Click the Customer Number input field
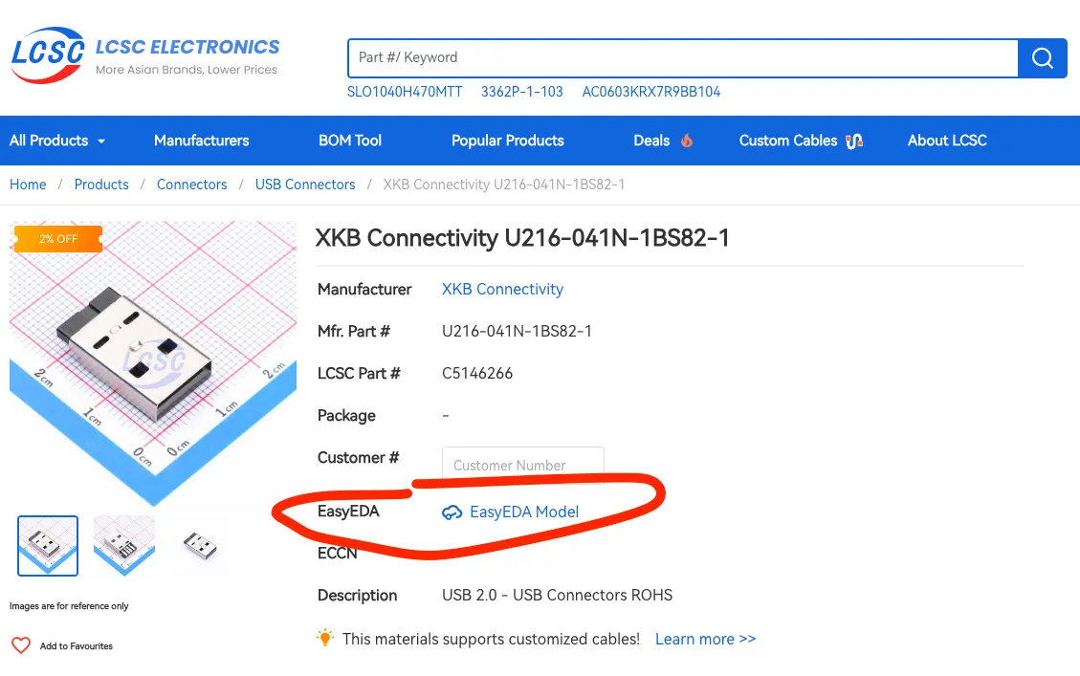The image size is (1080, 676). tap(522, 465)
